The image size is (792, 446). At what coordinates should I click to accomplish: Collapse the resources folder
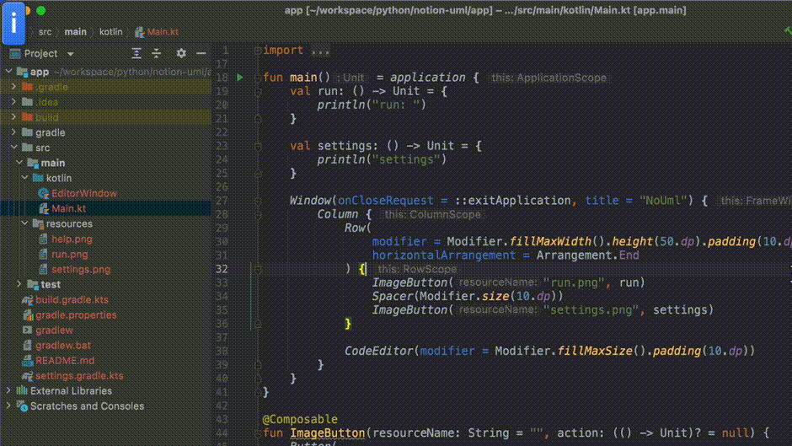25,223
